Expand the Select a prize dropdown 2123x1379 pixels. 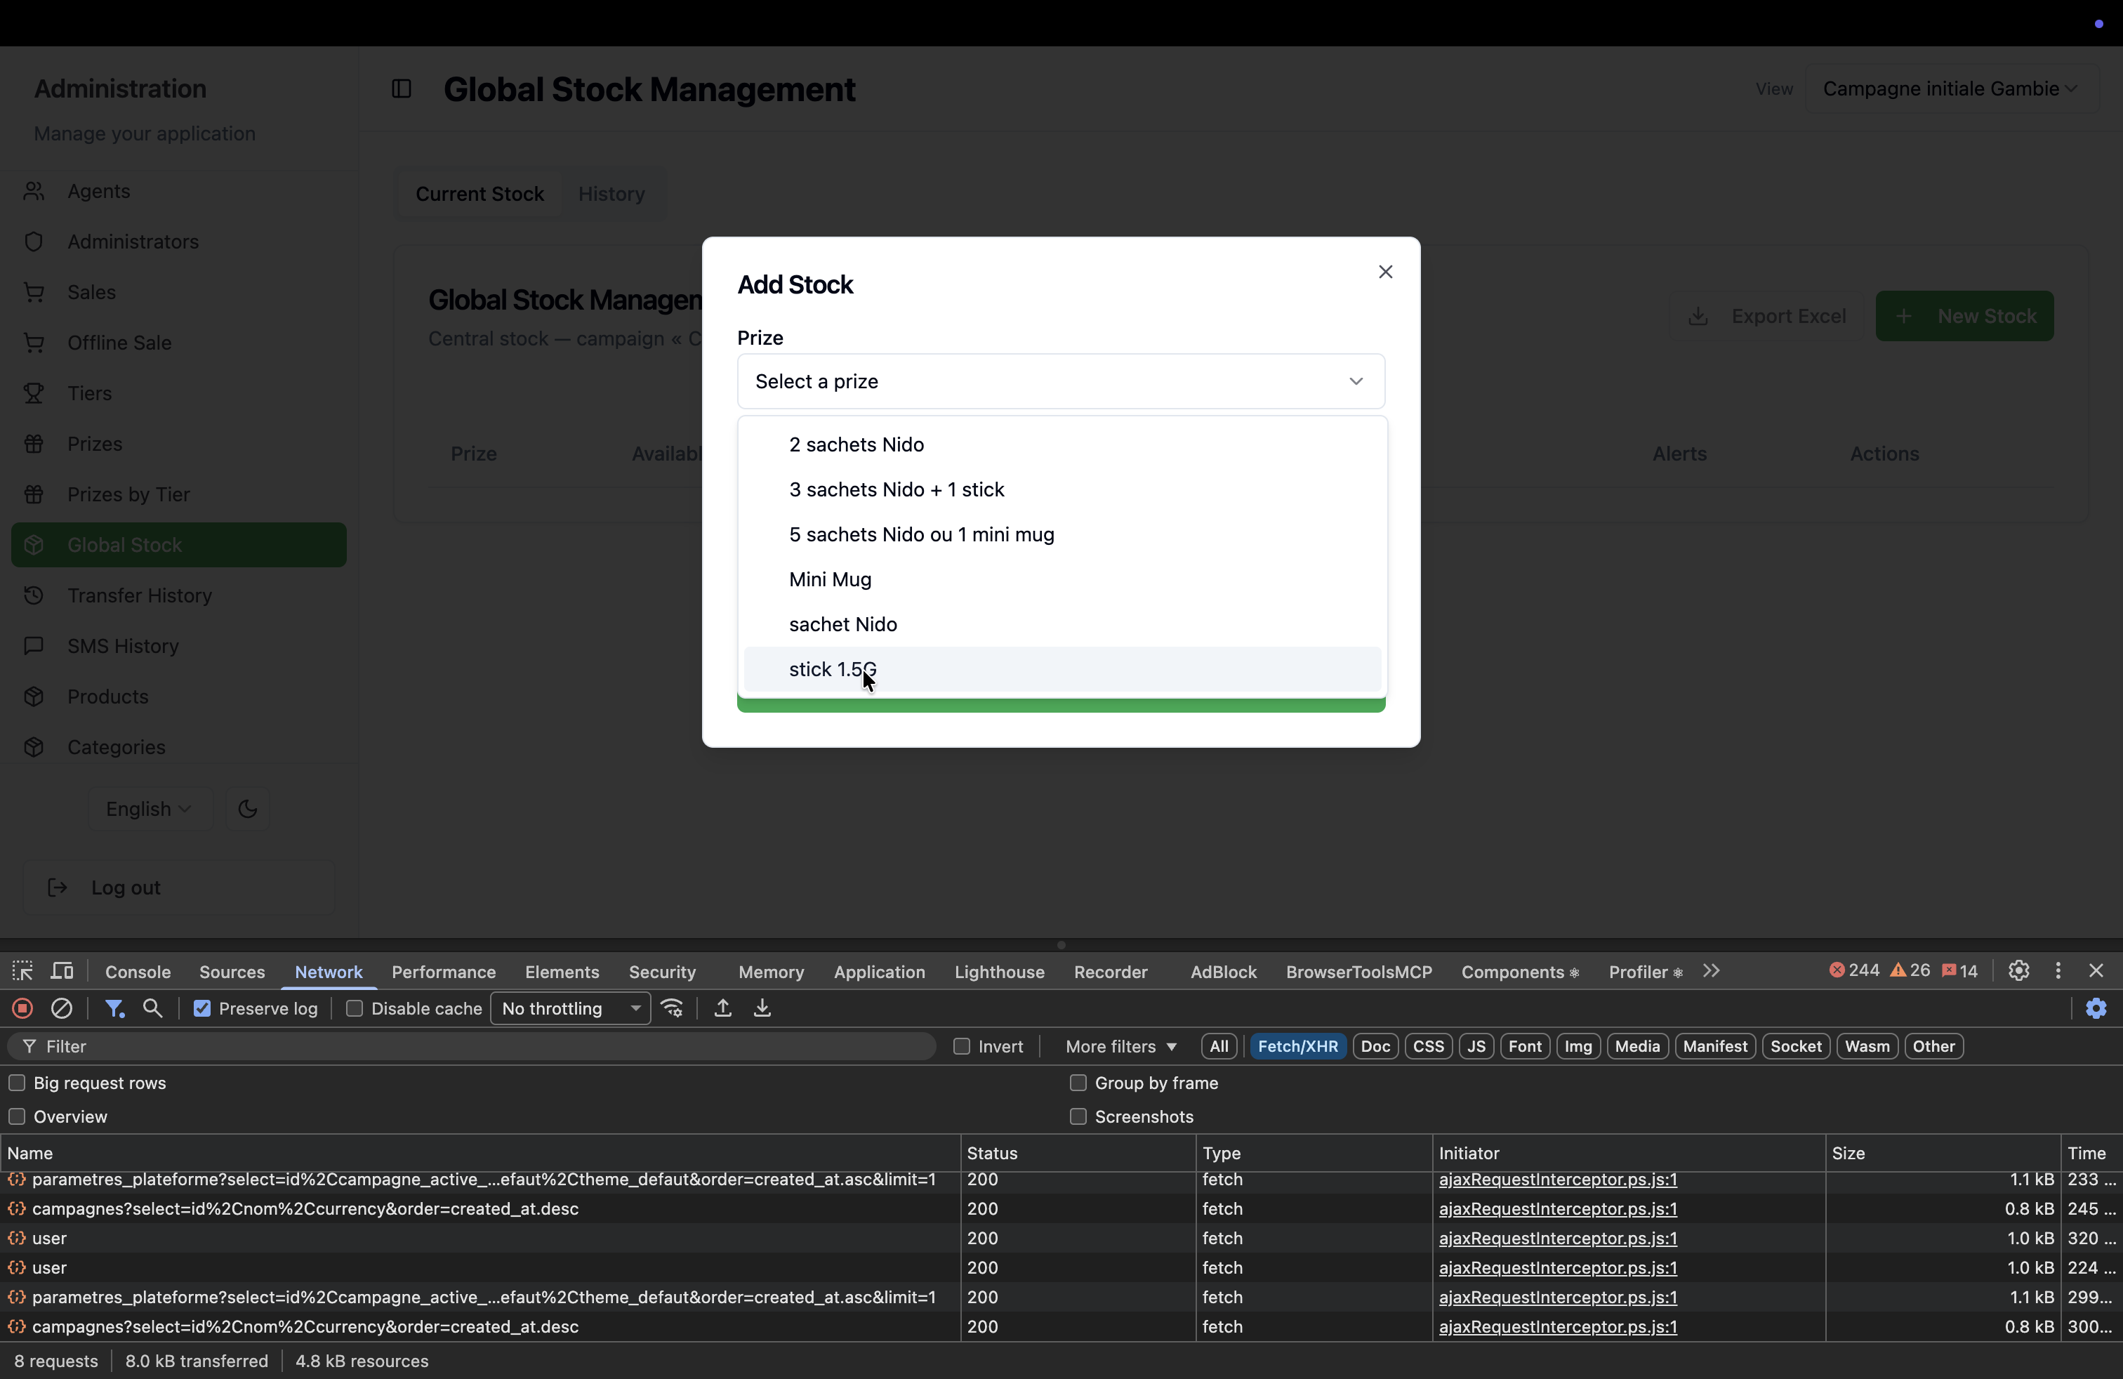tap(1061, 382)
